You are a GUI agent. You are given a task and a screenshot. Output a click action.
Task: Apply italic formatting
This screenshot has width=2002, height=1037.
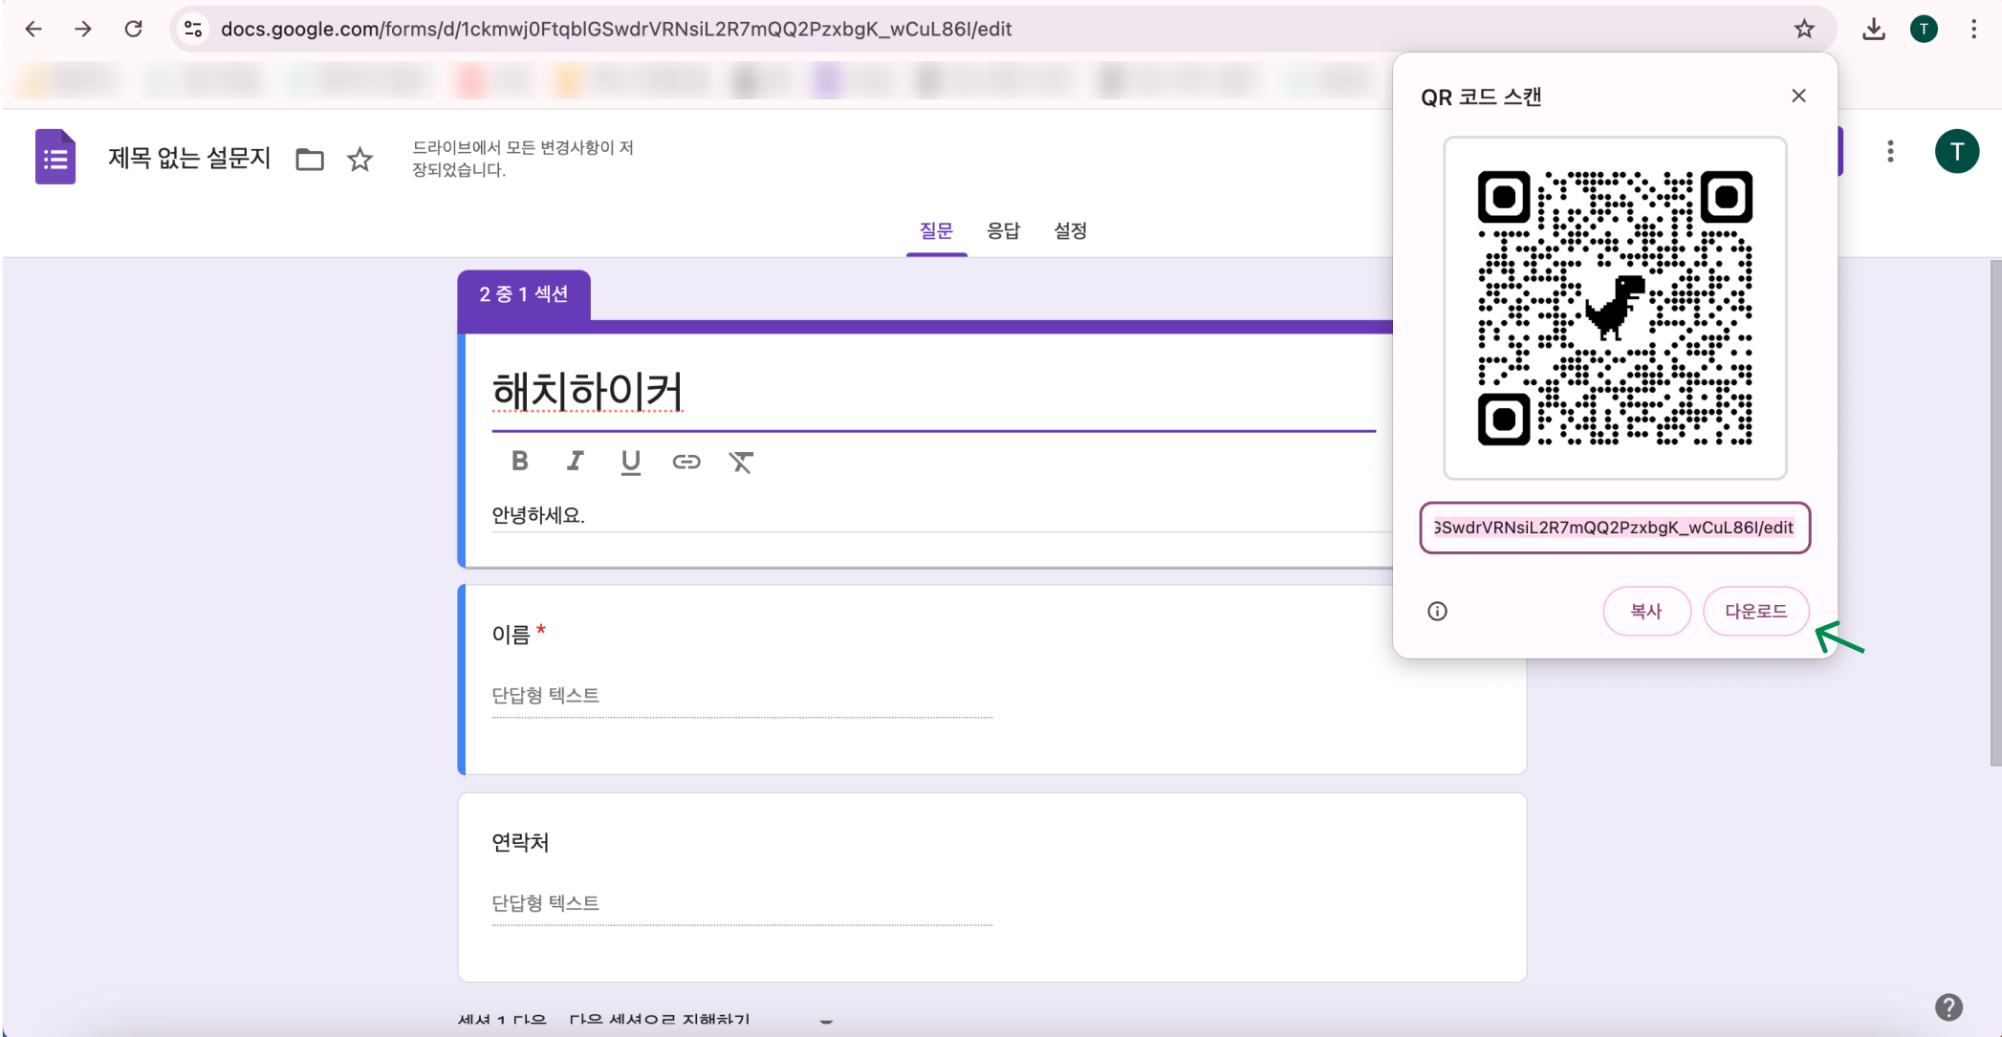coord(575,462)
